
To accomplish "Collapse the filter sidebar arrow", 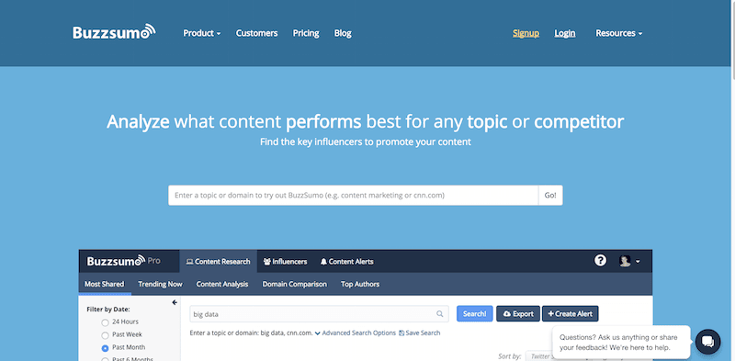I will pyautogui.click(x=175, y=302).
